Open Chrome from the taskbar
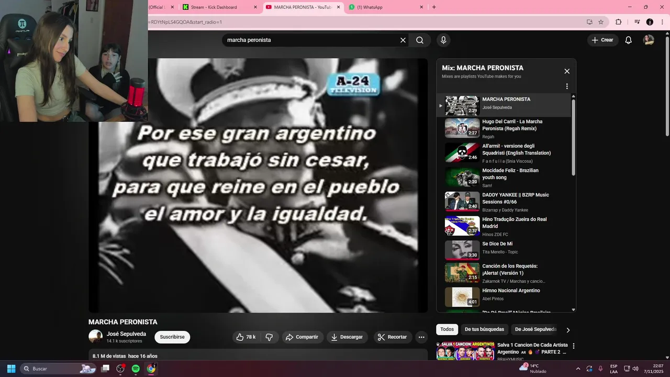This screenshot has height=377, width=670. point(151,369)
